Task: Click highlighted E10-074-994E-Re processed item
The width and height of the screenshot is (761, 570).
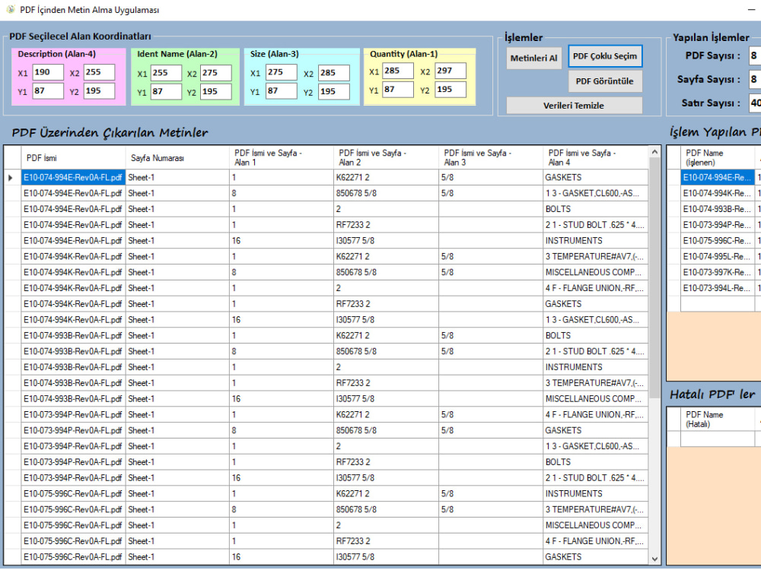Action: click(715, 178)
